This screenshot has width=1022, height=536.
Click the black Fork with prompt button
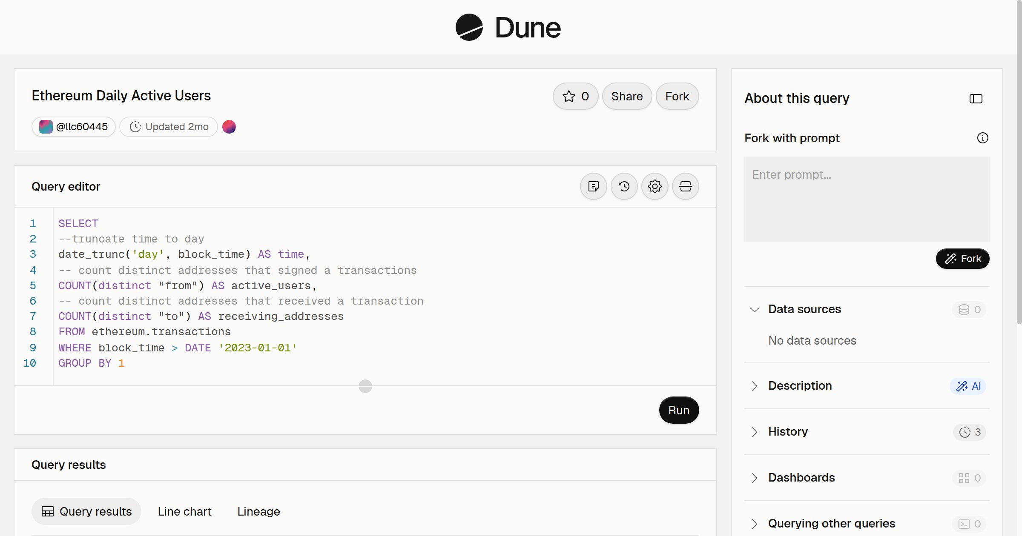[x=962, y=259]
